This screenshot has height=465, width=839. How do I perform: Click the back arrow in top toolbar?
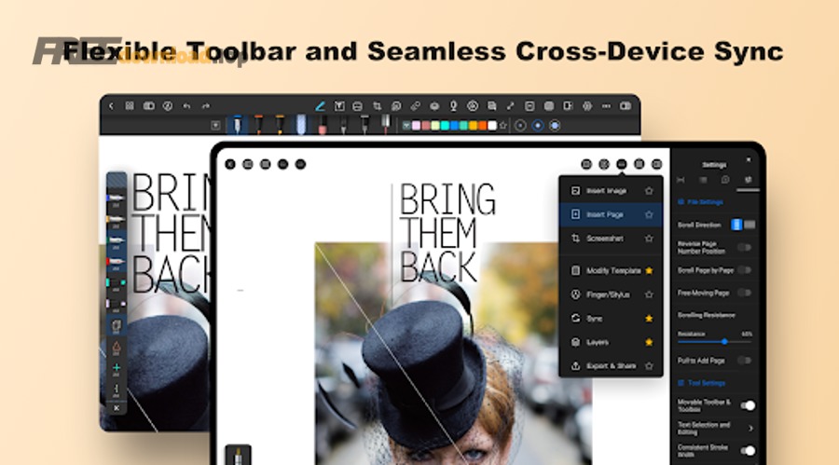[x=111, y=106]
